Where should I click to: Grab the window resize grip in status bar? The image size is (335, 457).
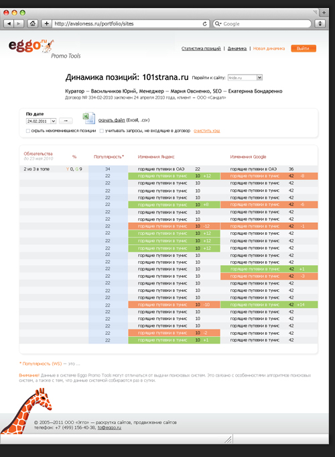click(228, 440)
